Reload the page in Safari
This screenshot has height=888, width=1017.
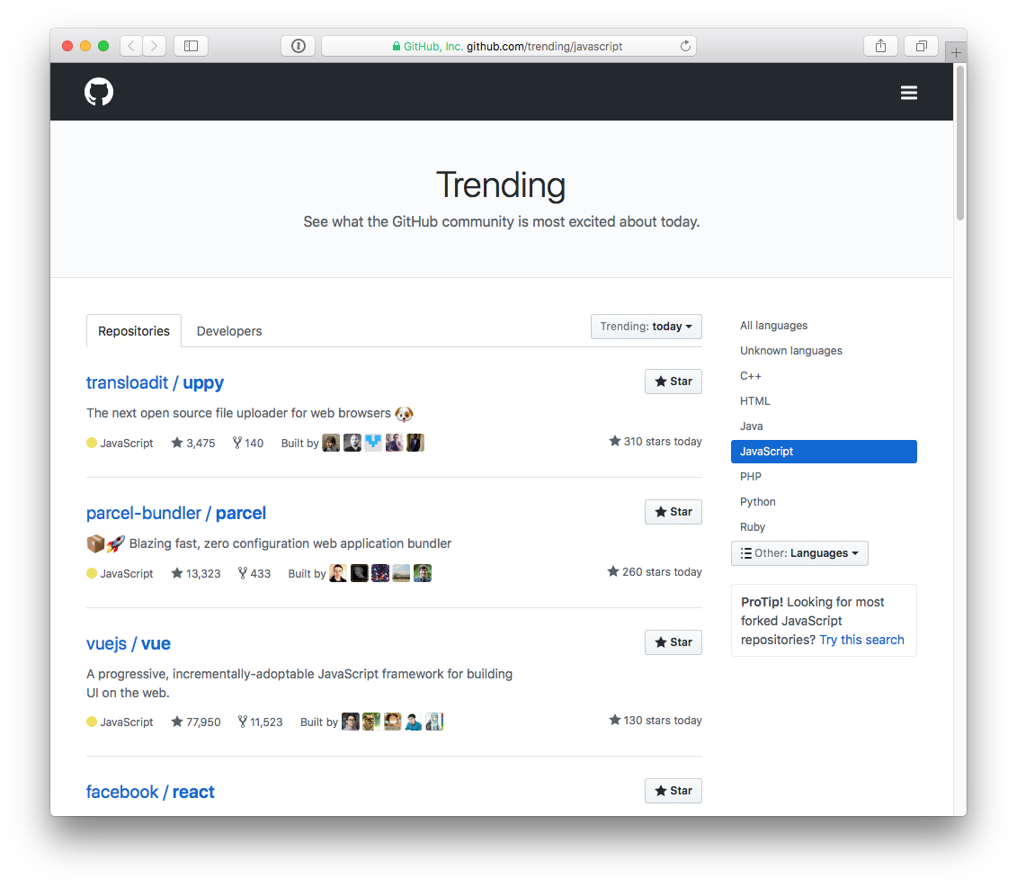[x=684, y=46]
